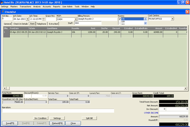Click the Total Due field '189.00'
Viewport: 190px width, 127px height.
(x=59, y=102)
